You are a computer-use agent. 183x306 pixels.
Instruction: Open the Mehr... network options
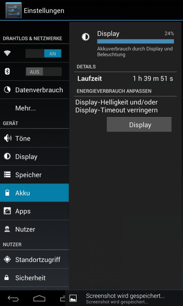coord(34,108)
